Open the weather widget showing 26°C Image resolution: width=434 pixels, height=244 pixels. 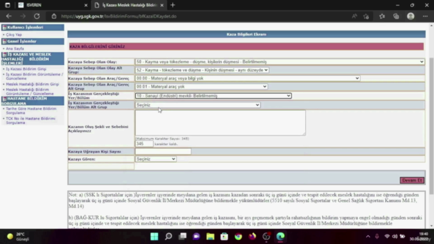(18, 237)
